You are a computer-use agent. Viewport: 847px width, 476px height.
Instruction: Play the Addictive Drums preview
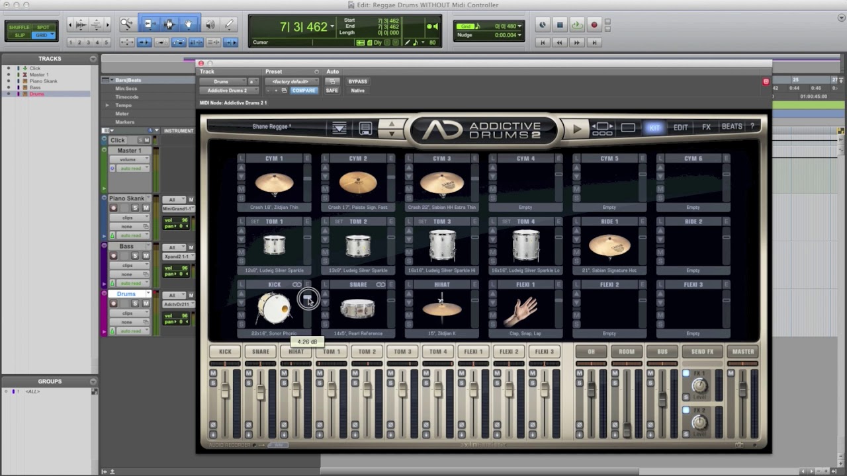[577, 129]
